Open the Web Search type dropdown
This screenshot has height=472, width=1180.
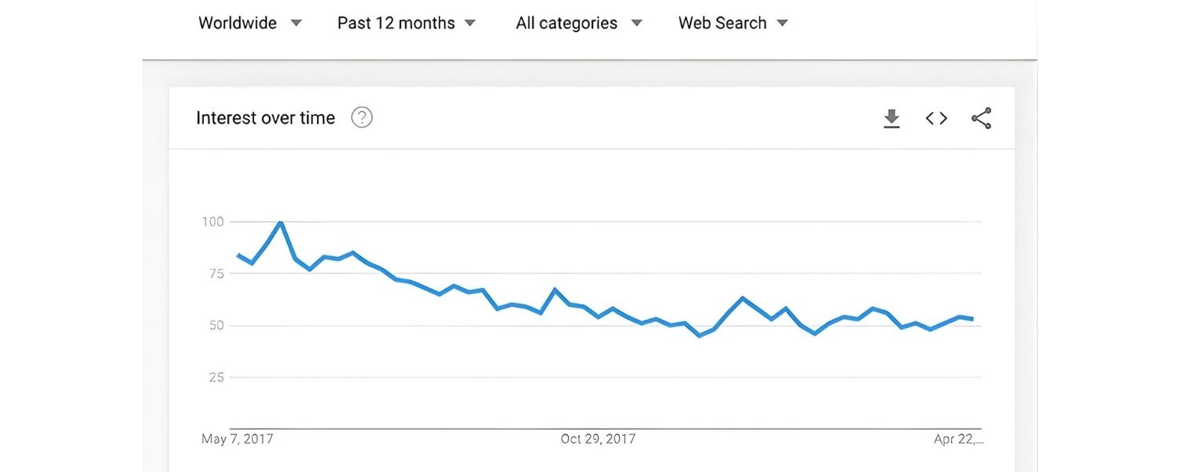[732, 23]
